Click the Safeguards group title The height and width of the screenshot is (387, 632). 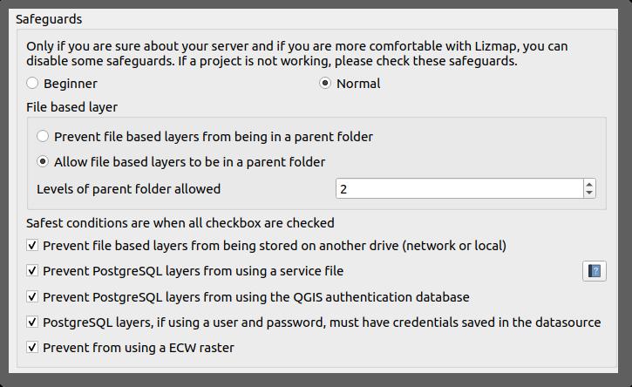49,18
